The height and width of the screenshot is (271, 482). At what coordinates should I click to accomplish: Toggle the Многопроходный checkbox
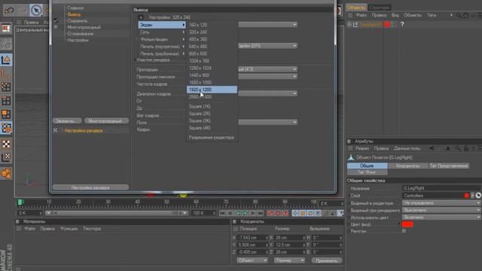(56, 27)
